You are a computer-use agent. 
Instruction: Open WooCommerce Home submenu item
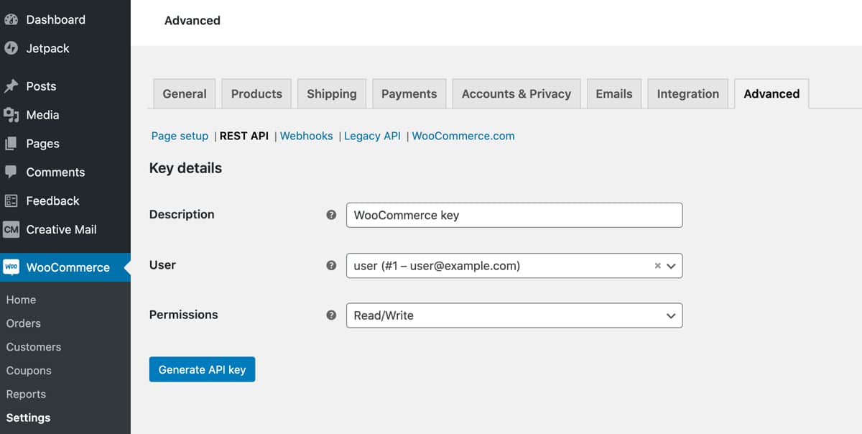pyautogui.click(x=21, y=300)
